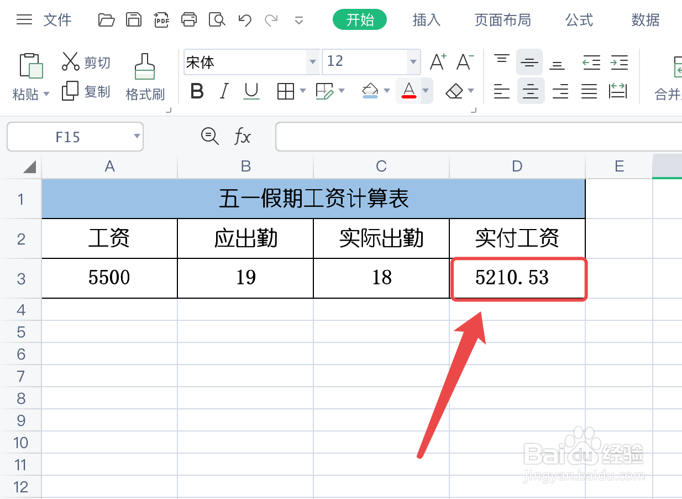Select the format painter 格式刷 tool
The image size is (682, 499).
145,77
